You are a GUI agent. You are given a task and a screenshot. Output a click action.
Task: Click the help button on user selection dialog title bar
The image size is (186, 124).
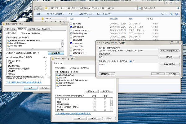[x=172, y=42]
